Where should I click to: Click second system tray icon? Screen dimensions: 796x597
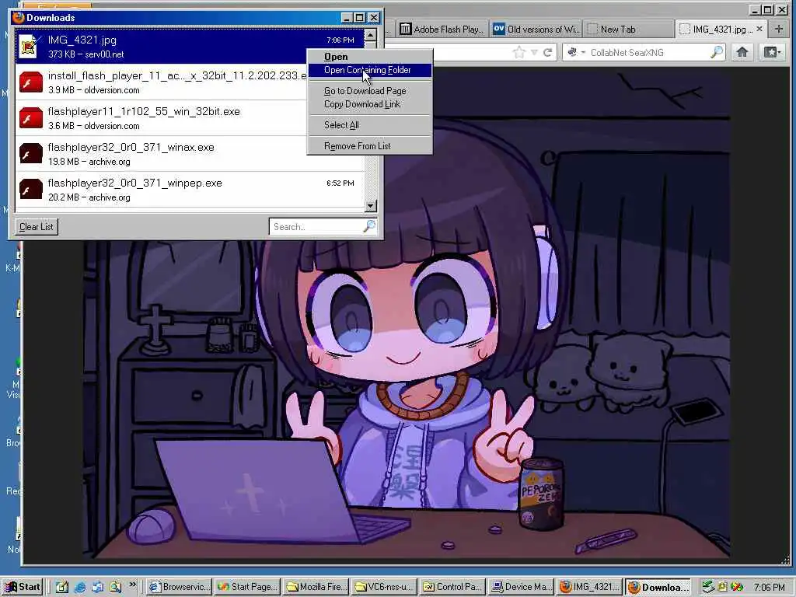pos(722,588)
